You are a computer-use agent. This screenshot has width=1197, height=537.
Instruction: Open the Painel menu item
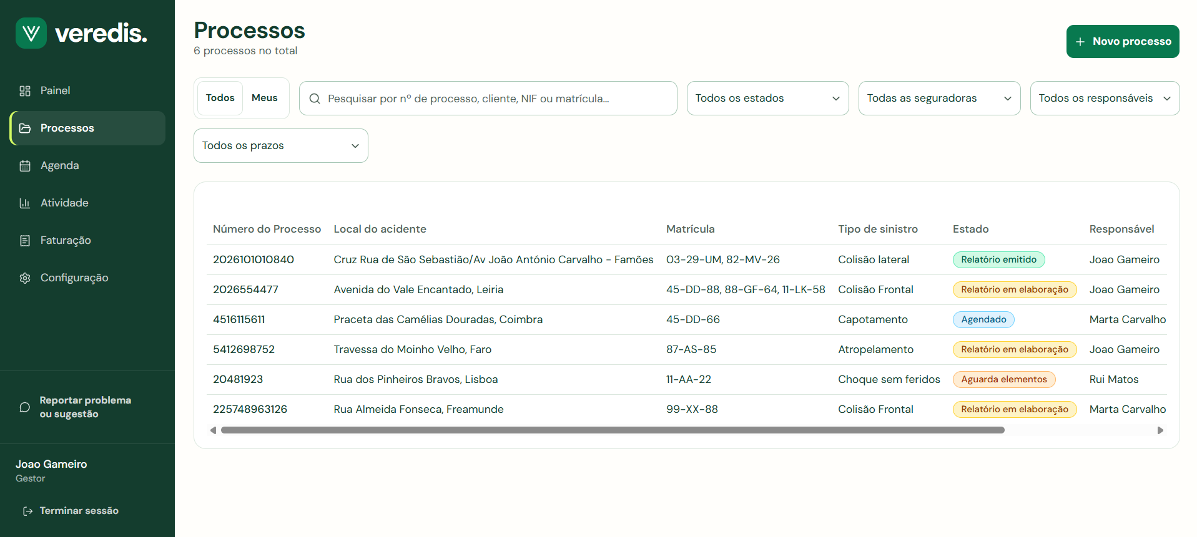pyautogui.click(x=87, y=91)
